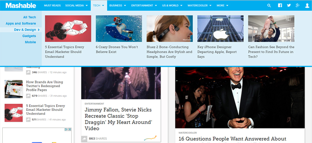Click share arrow beside 571 shares
312x143 pixels.
pos(28,120)
